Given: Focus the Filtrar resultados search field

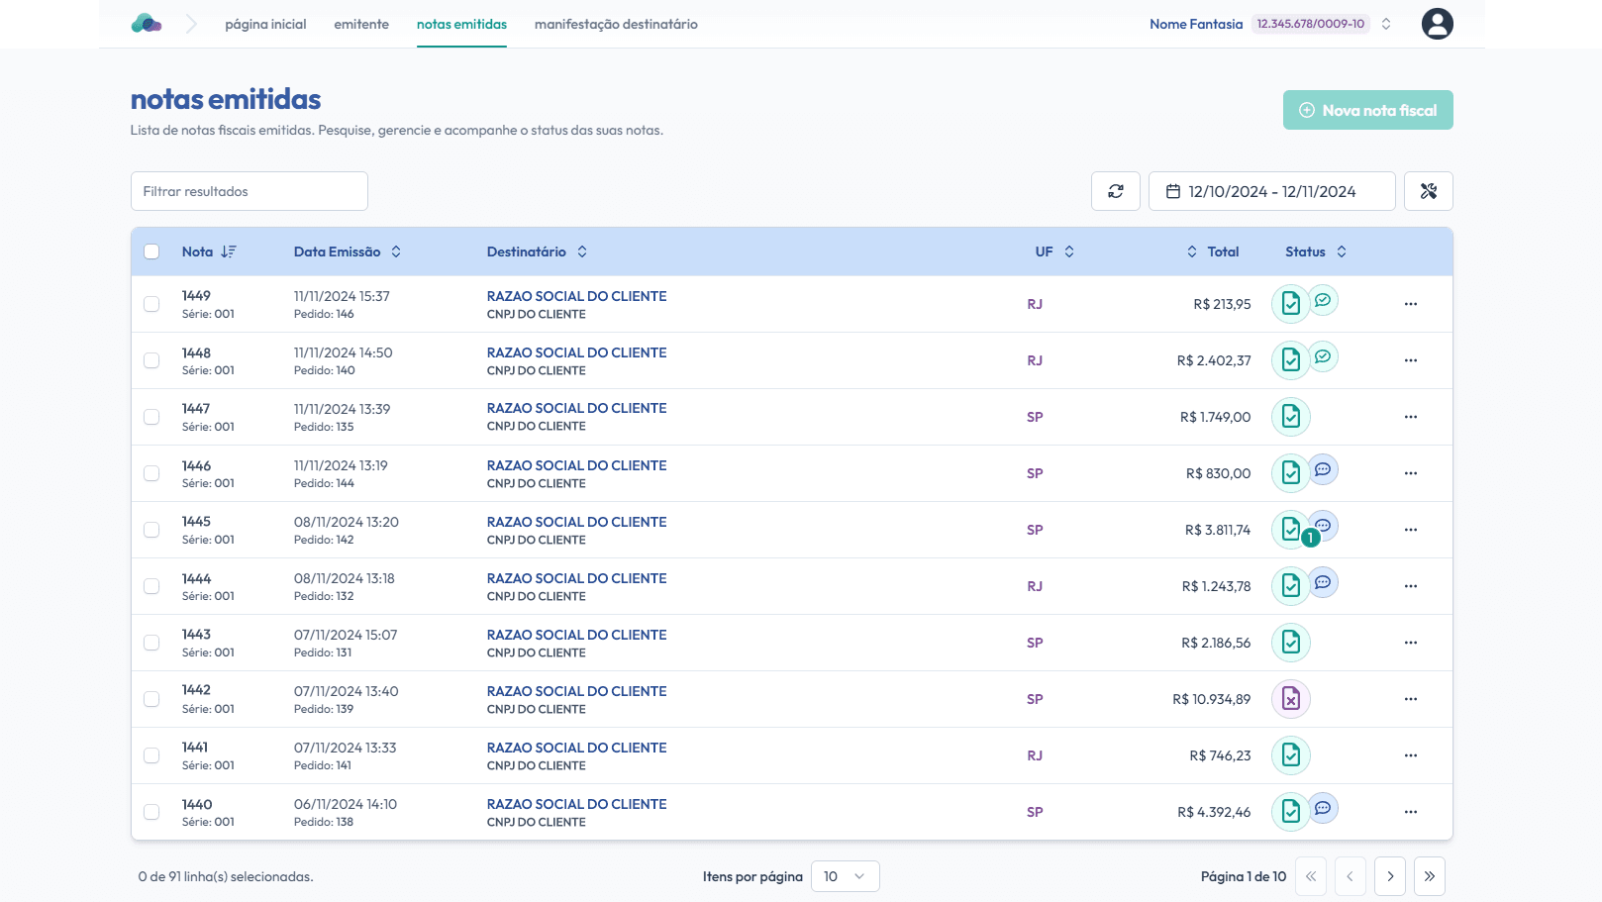Looking at the screenshot, I should click(x=250, y=191).
